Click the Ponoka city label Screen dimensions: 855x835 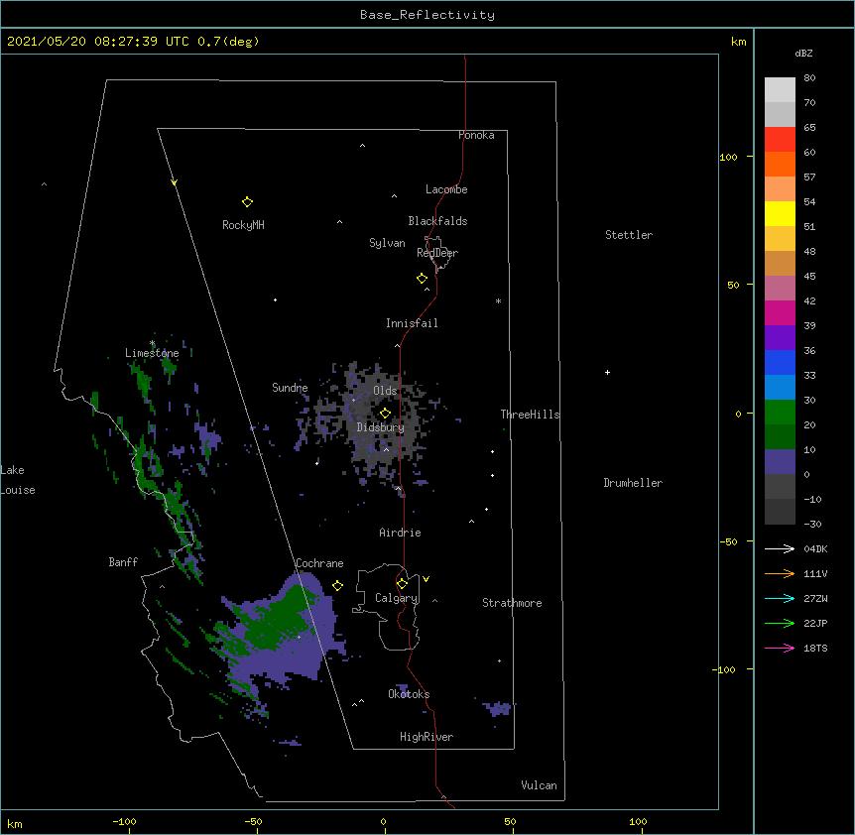point(476,135)
